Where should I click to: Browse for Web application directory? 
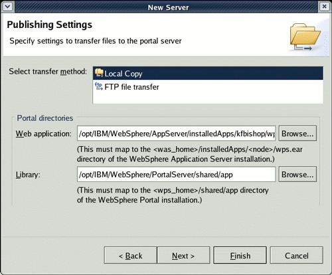(297, 134)
